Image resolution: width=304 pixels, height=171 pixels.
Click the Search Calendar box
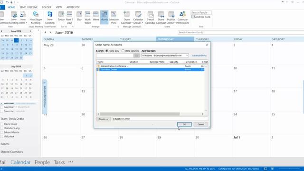[241, 32]
